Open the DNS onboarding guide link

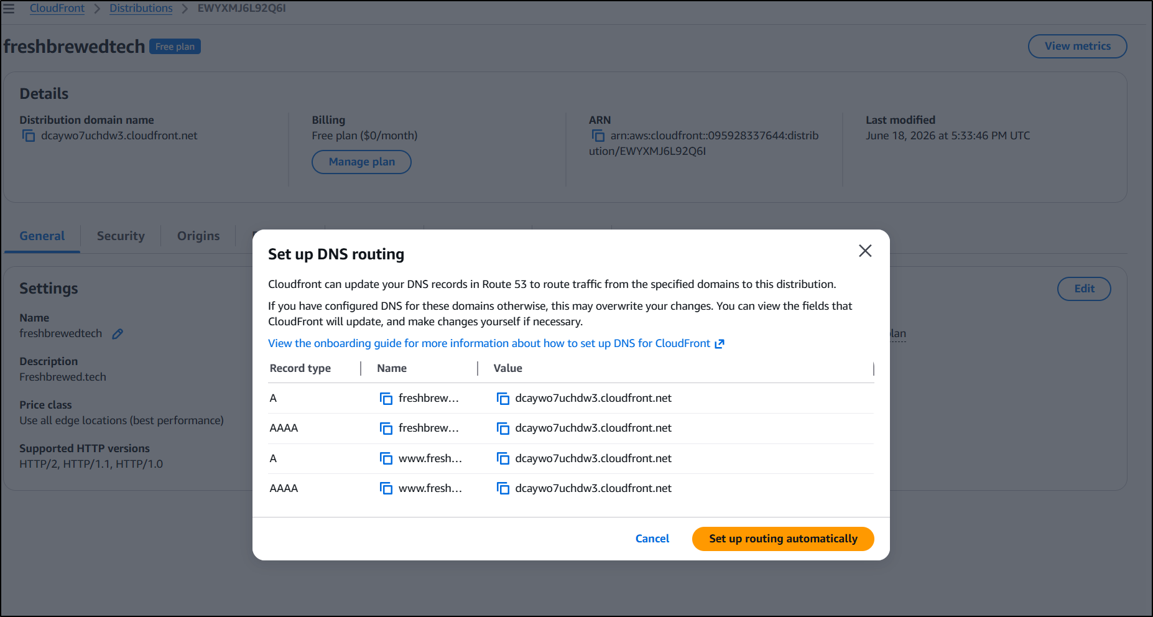[496, 343]
